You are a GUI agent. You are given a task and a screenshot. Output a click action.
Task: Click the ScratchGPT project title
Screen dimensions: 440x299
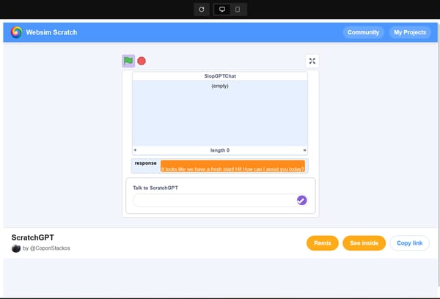[32, 237]
